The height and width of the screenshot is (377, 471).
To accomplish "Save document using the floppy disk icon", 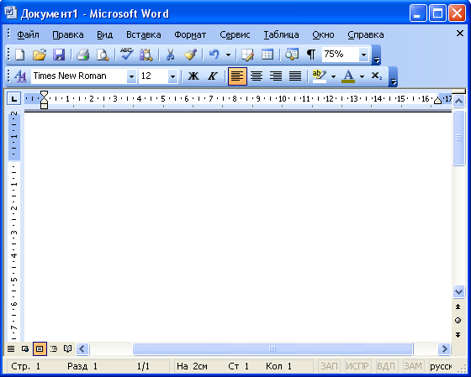I will (x=59, y=55).
